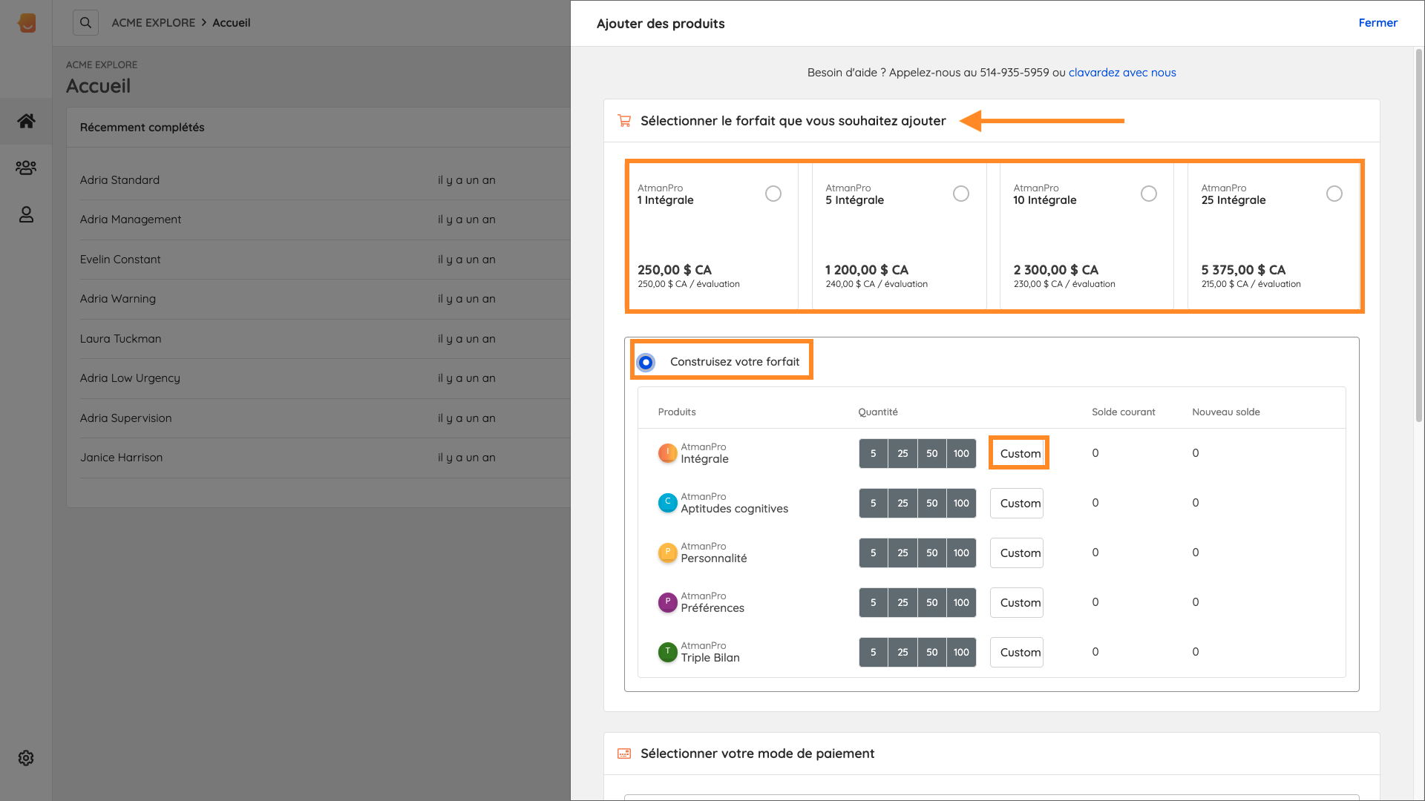The width and height of the screenshot is (1425, 801).
Task: Select the 5 Intégrale package radio
Action: click(961, 194)
